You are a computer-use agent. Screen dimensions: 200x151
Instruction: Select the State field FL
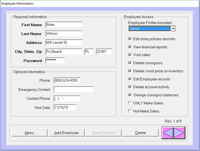[89, 52]
